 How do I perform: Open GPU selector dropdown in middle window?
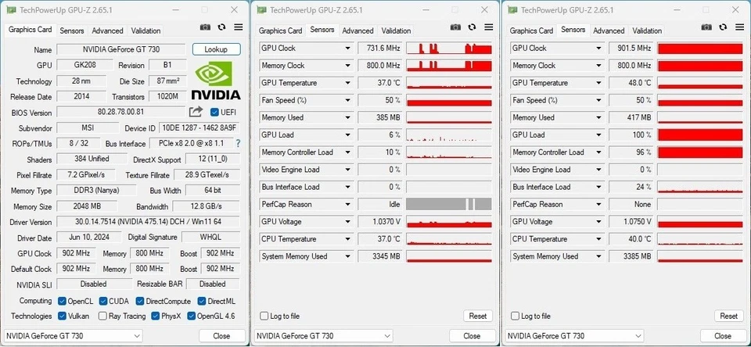click(324, 336)
